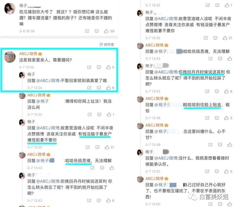Open replies on the 3-6 18:38 comment

coord(96,31)
